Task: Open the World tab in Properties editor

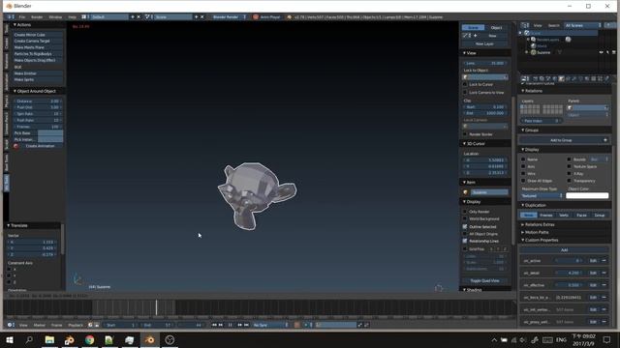Action: pyautogui.click(x=554, y=79)
